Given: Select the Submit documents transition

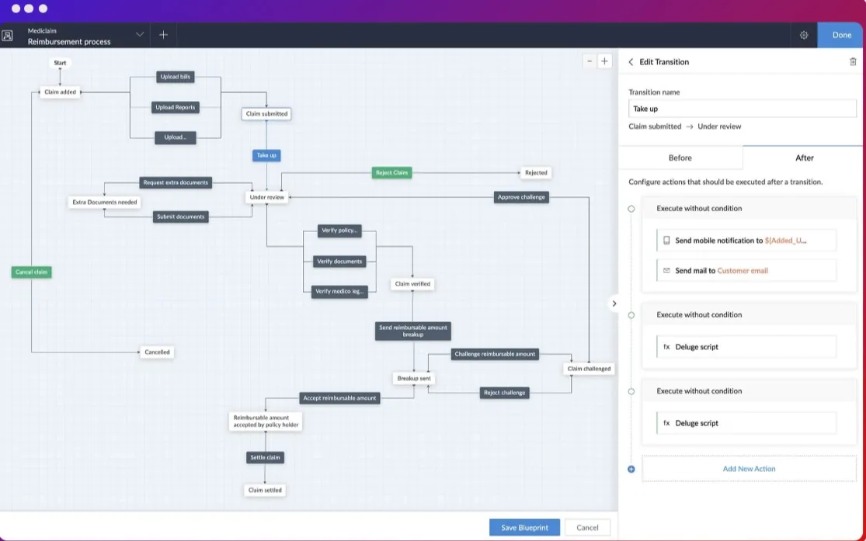Looking at the screenshot, I should pos(181,217).
